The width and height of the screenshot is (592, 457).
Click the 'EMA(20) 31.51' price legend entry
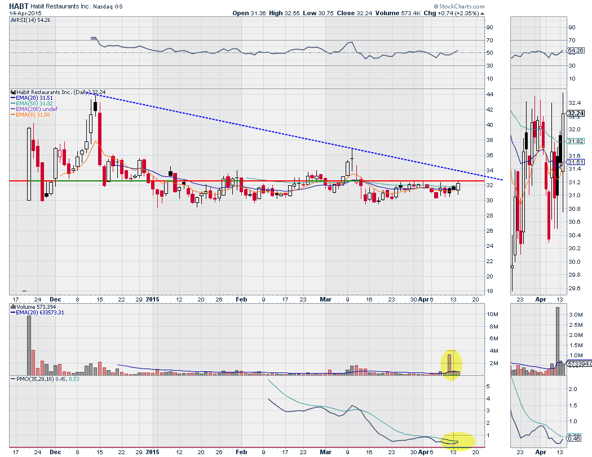tap(32, 97)
